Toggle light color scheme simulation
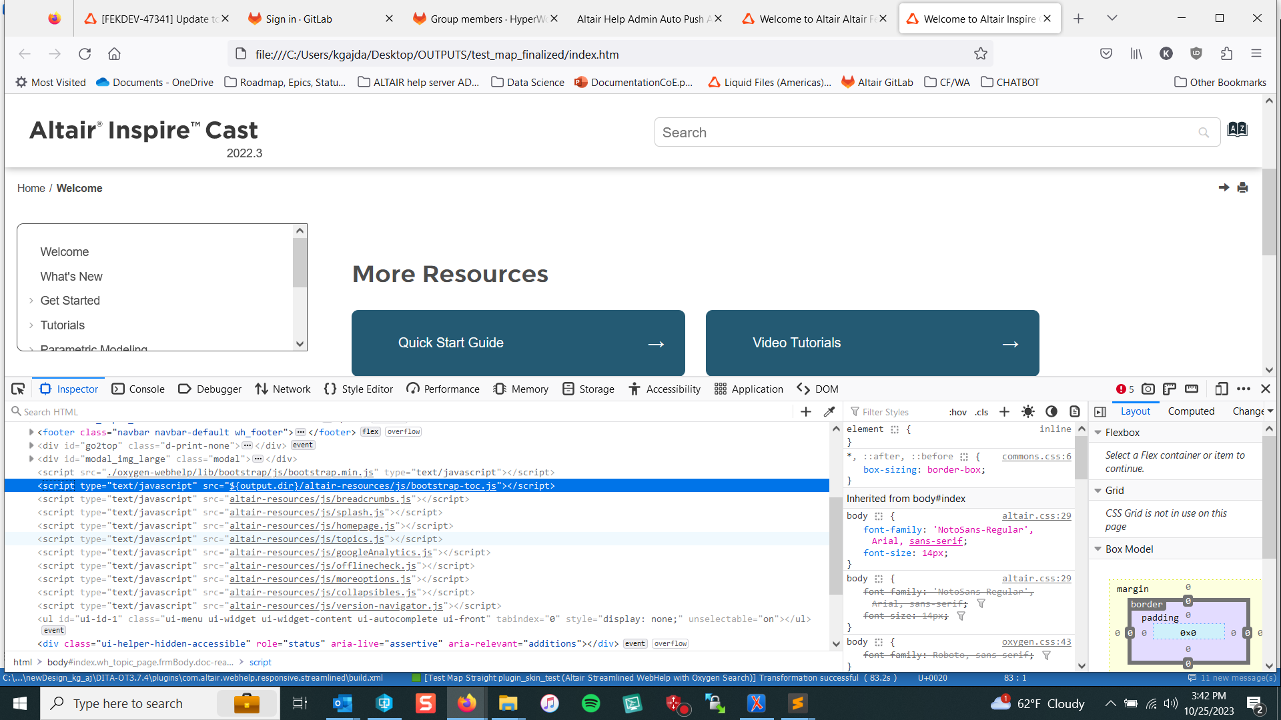This screenshot has width=1281, height=720. point(1028,412)
